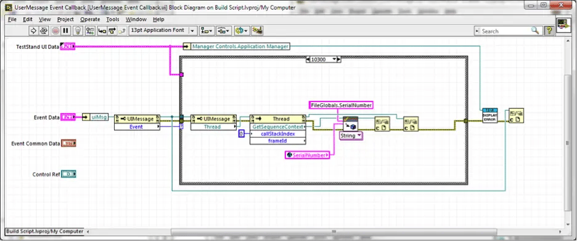Open the File menu
The image size is (577, 241).
pos(12,20)
